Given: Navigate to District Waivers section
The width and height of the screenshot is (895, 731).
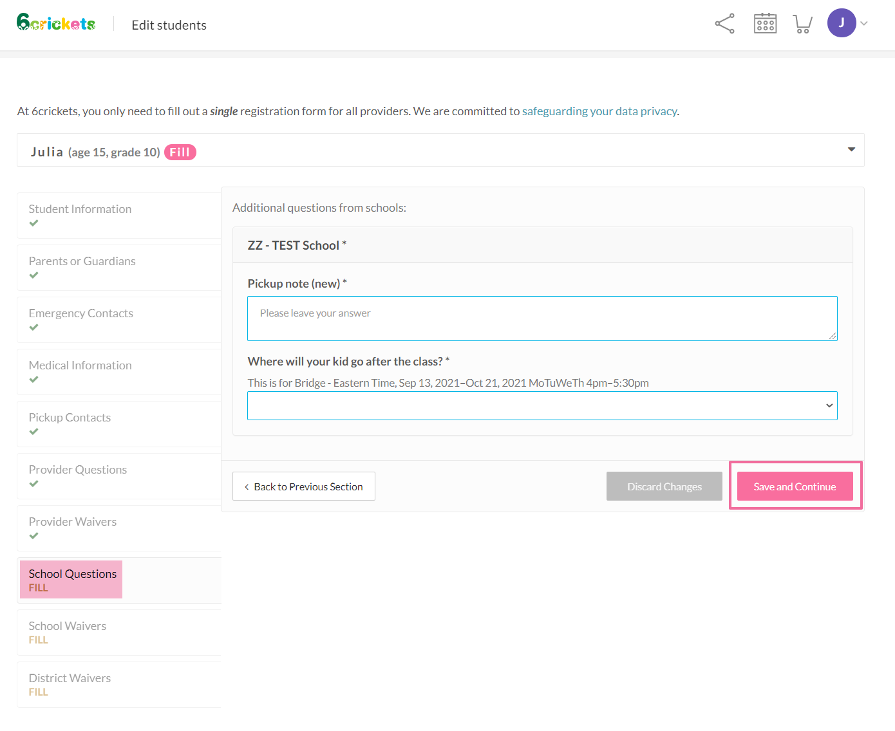Looking at the screenshot, I should click(70, 678).
